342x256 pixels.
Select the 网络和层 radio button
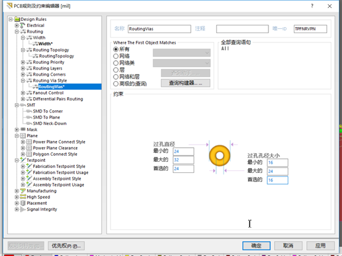[x=116, y=77]
